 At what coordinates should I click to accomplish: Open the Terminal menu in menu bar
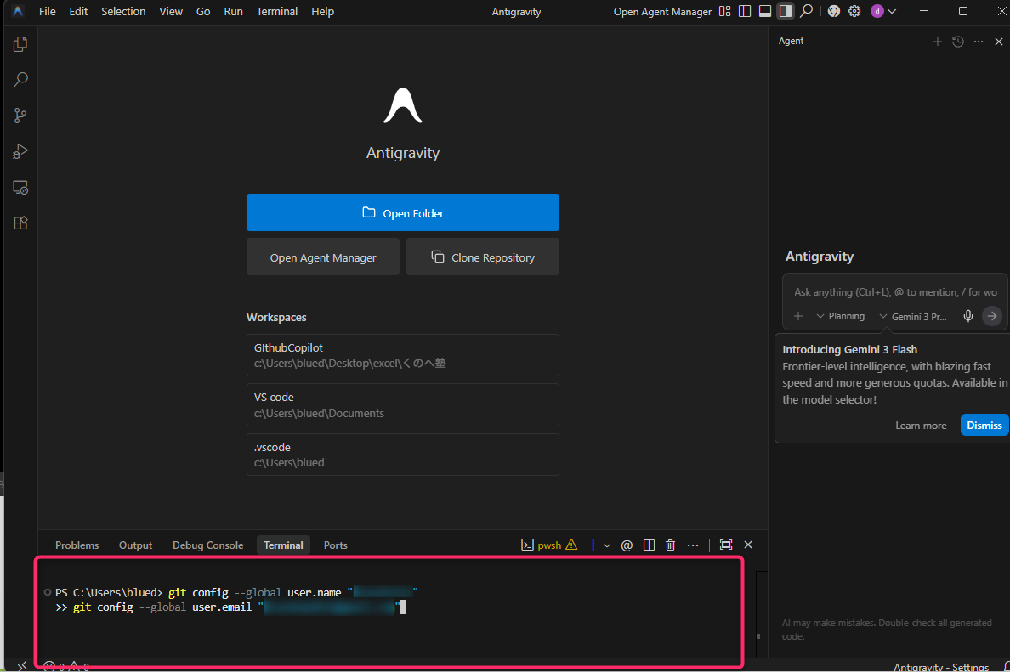coord(277,12)
